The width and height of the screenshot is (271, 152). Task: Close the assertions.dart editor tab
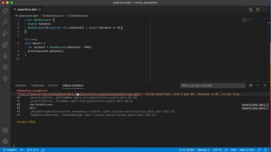coord(40,9)
